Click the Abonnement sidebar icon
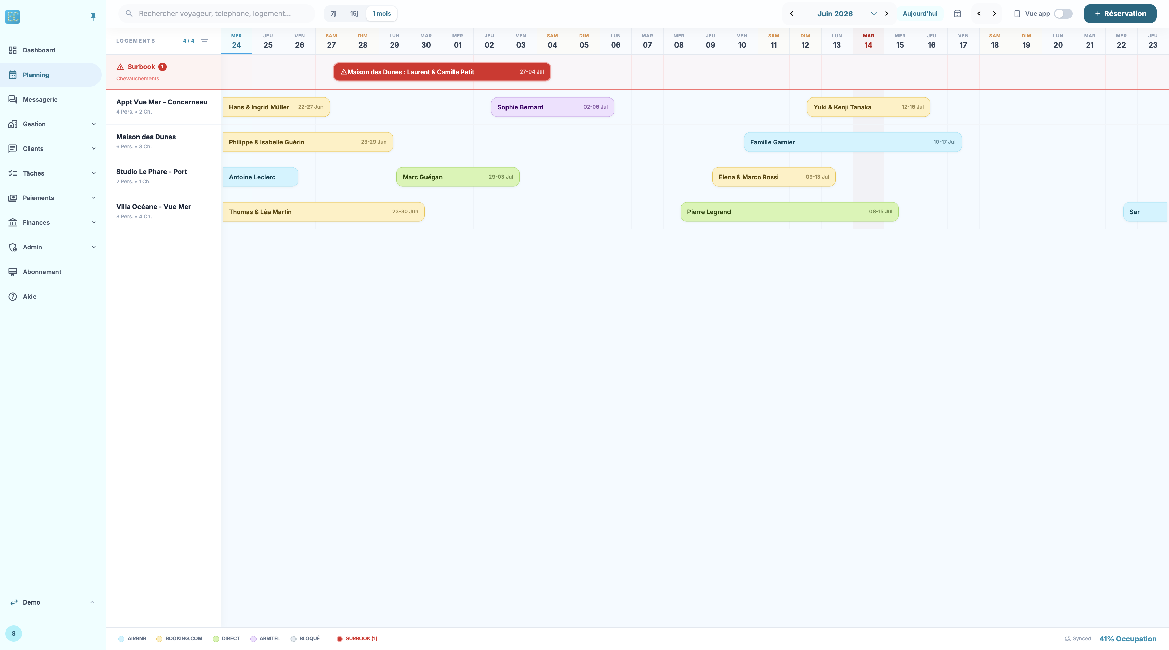Viewport: 1169px width, 650px height. (13, 272)
